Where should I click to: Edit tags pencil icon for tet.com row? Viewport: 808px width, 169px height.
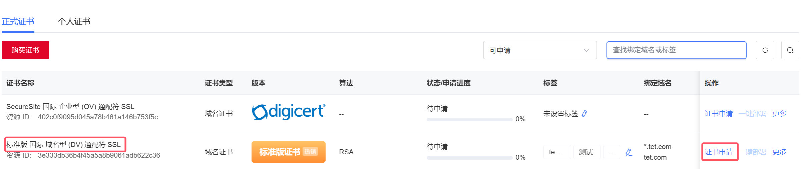[x=629, y=152]
